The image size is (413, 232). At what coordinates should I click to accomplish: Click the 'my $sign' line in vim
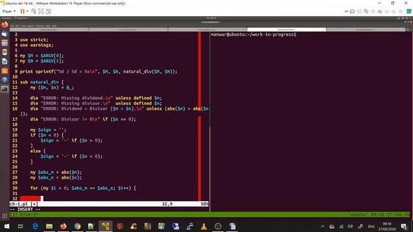pyautogui.click(x=48, y=130)
